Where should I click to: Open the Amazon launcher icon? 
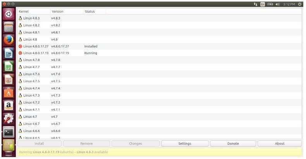(x=9, y=105)
